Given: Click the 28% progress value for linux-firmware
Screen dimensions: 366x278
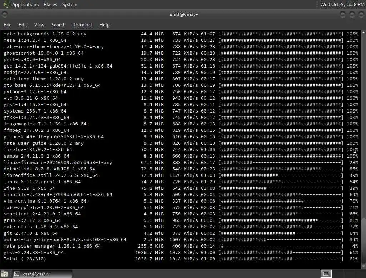Looking at the screenshot, I should coord(354,163).
